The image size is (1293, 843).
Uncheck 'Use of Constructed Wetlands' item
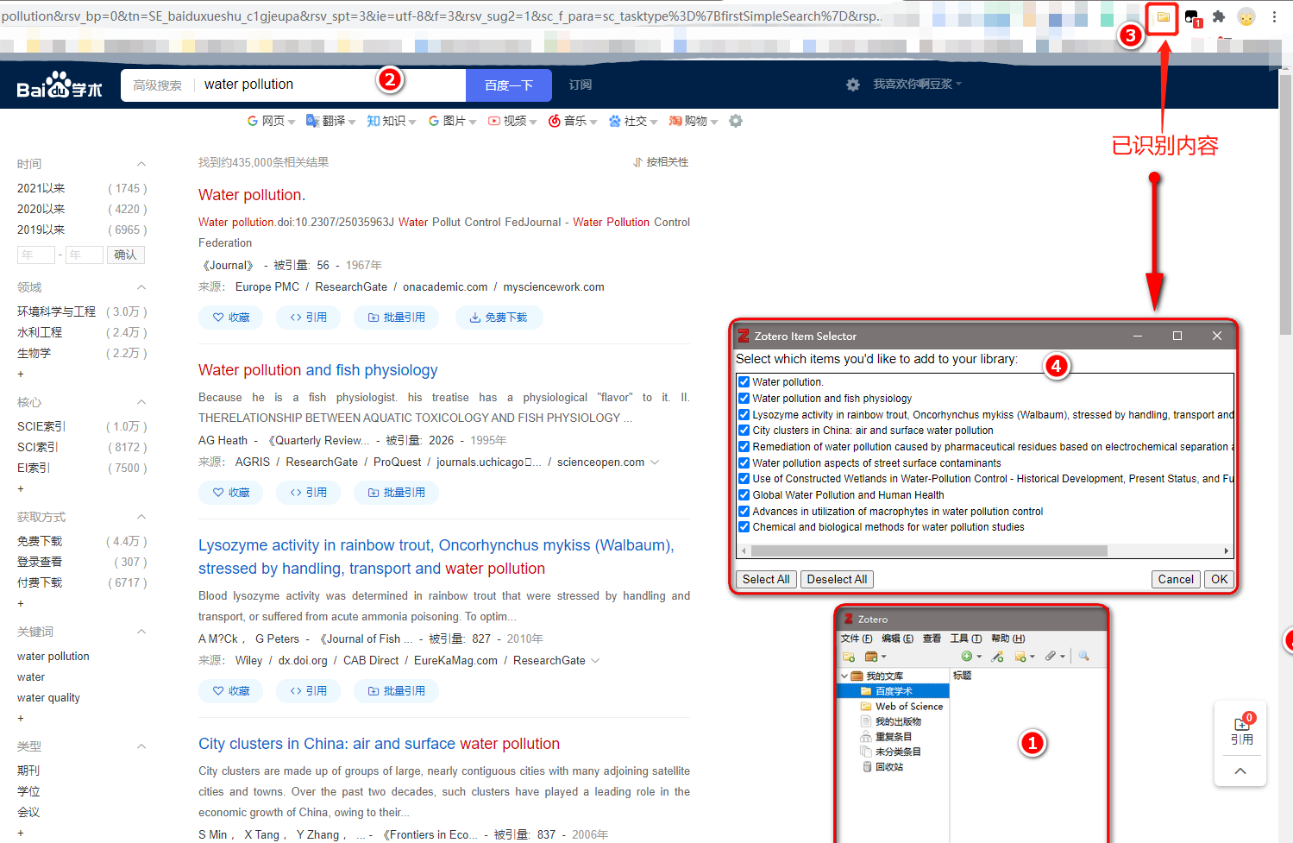coord(744,479)
